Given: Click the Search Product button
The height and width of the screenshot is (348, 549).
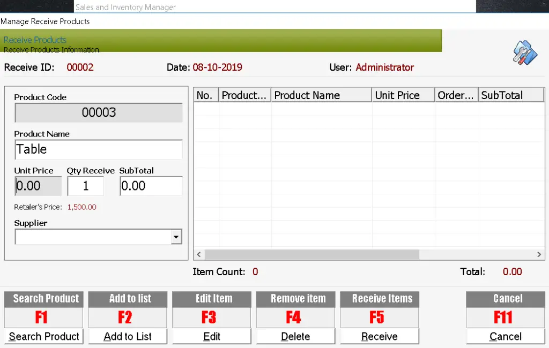Looking at the screenshot, I should tap(44, 336).
